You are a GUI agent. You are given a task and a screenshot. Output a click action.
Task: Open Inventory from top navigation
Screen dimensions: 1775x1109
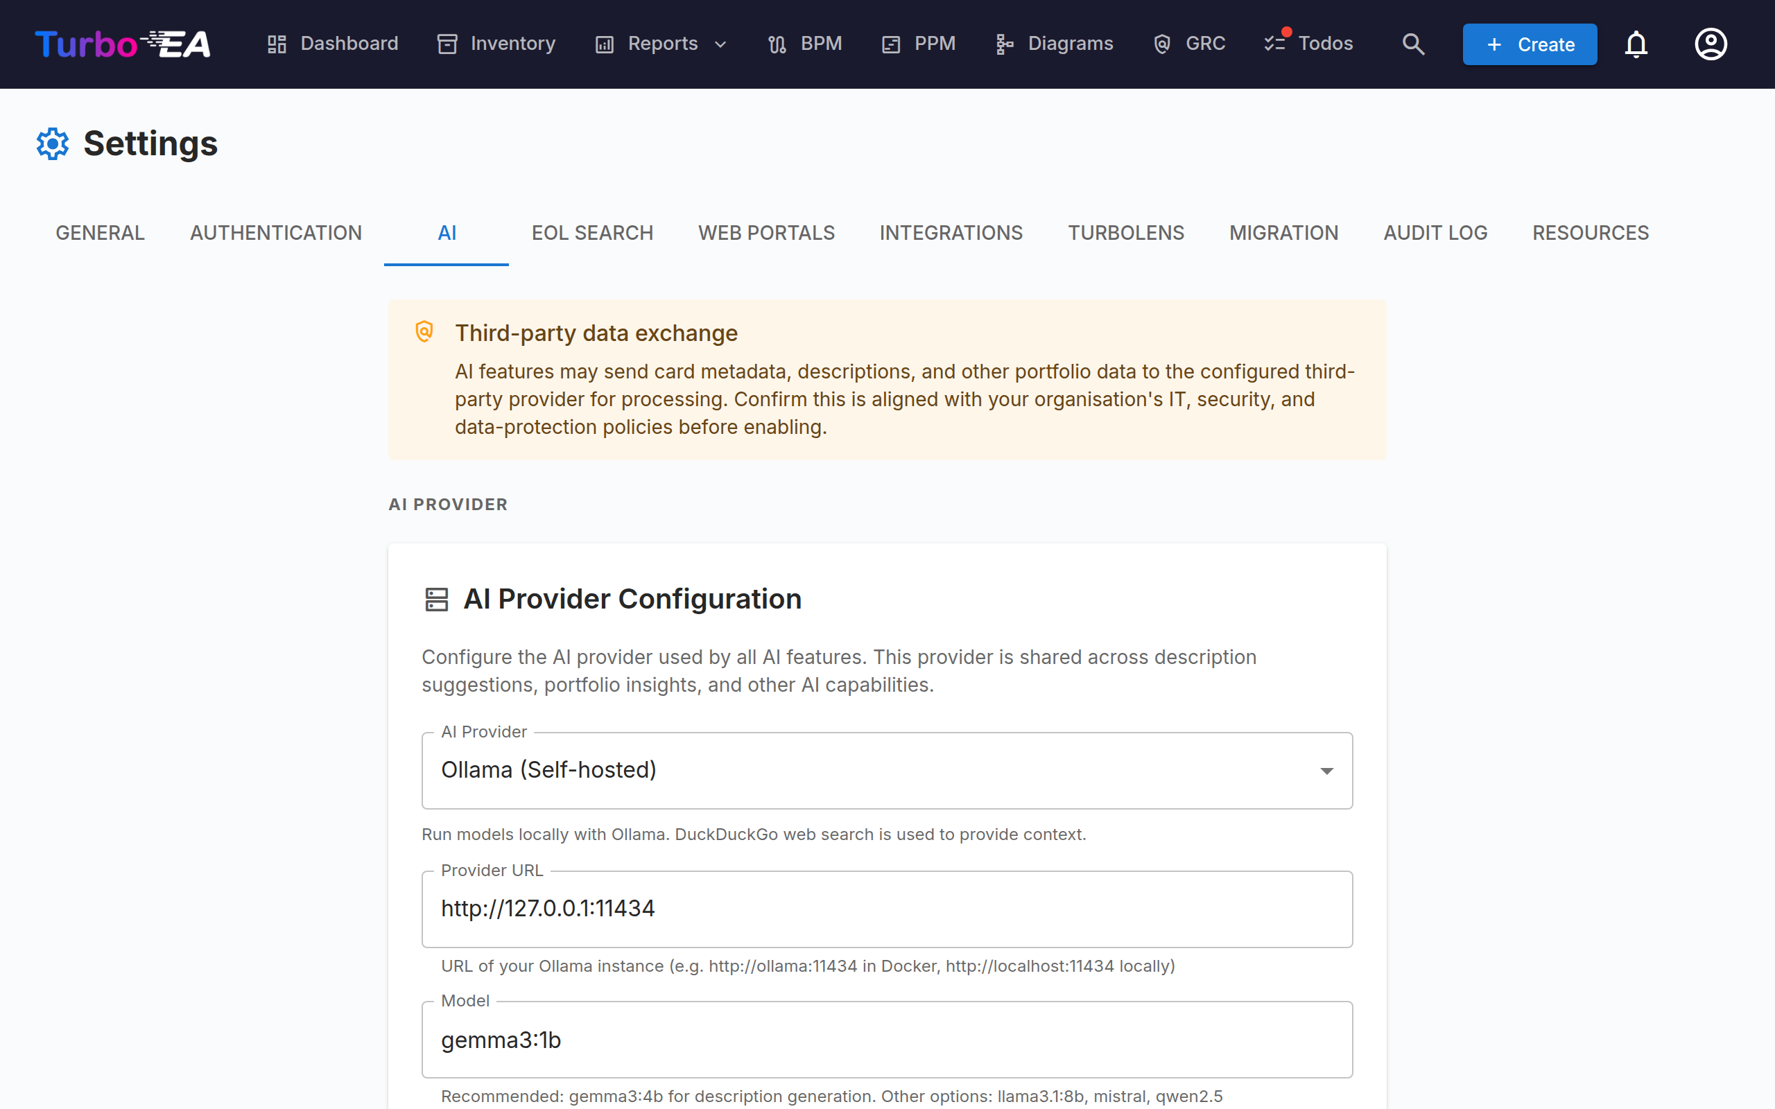click(496, 44)
